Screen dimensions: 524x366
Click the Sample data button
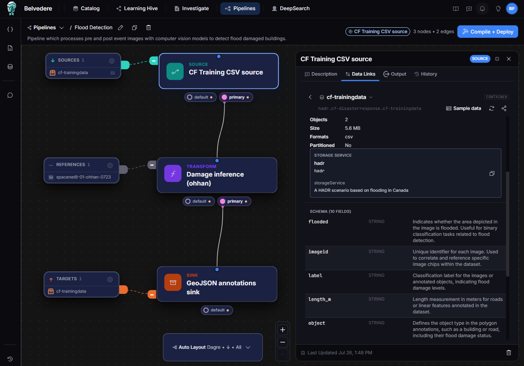click(x=464, y=108)
